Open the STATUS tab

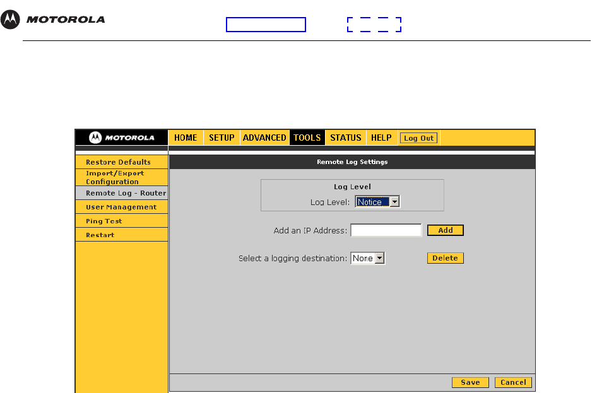[346, 138]
